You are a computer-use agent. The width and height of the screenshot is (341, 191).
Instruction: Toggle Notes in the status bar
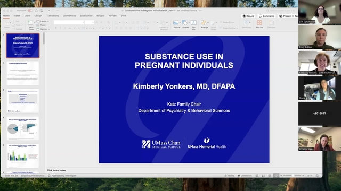(x=229, y=176)
